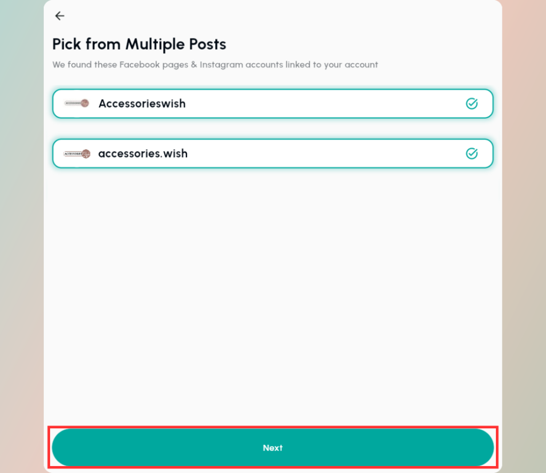Go back using the left arrow

click(x=60, y=16)
